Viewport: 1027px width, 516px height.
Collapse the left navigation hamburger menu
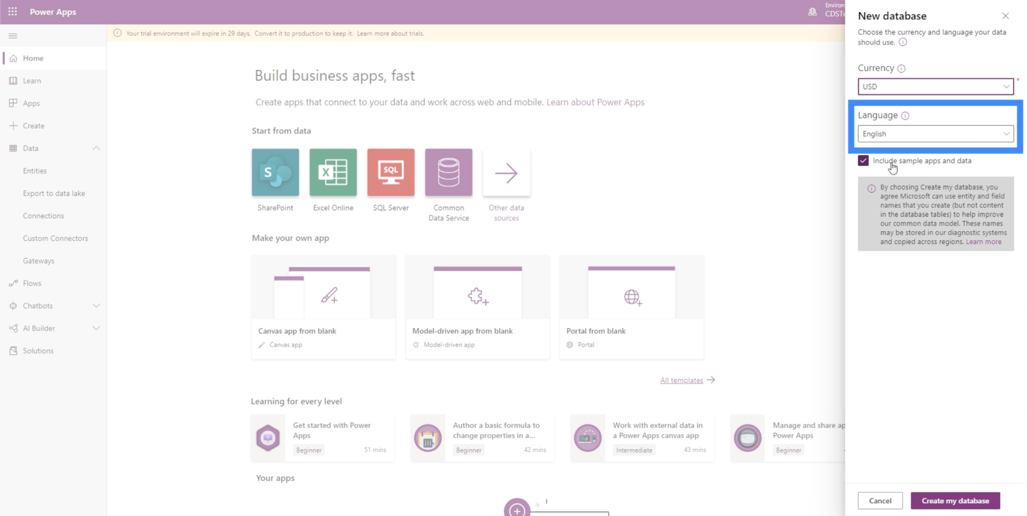click(13, 36)
